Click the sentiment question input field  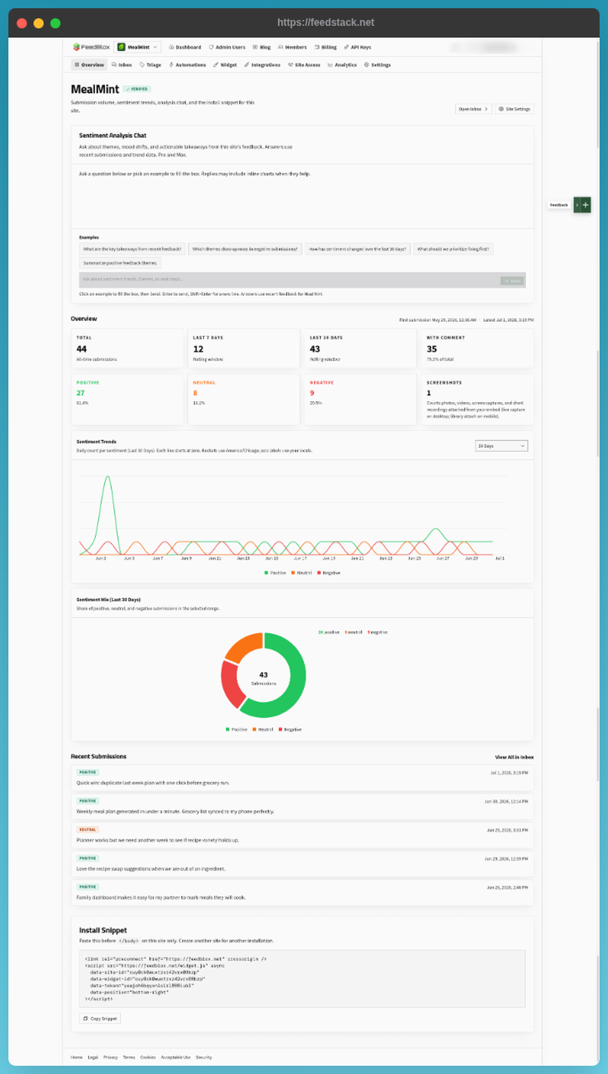point(289,280)
